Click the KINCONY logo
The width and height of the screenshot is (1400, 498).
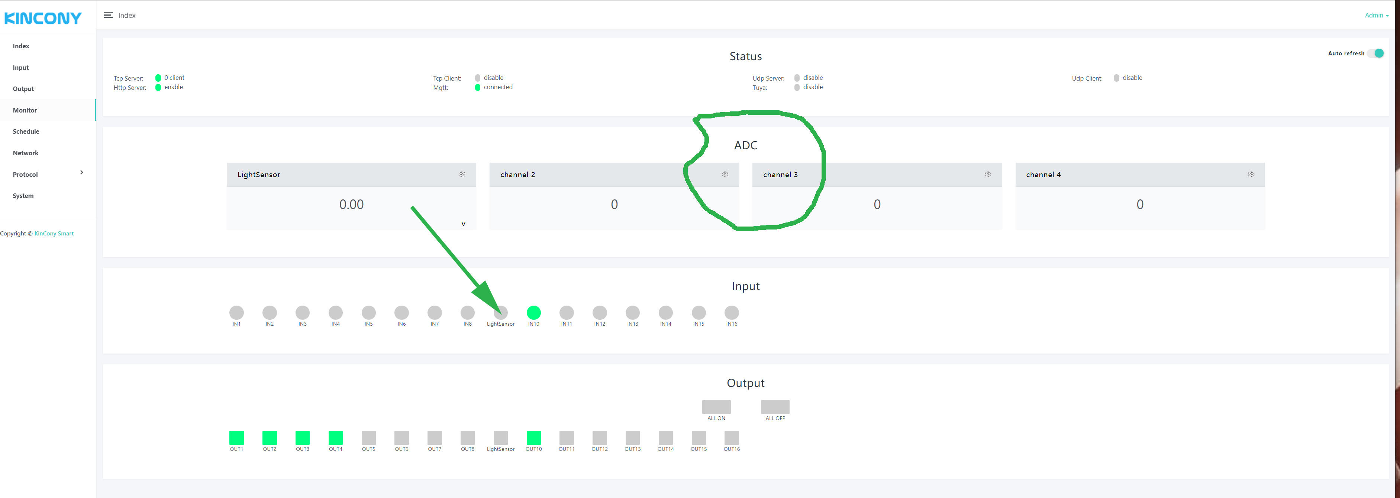point(43,19)
